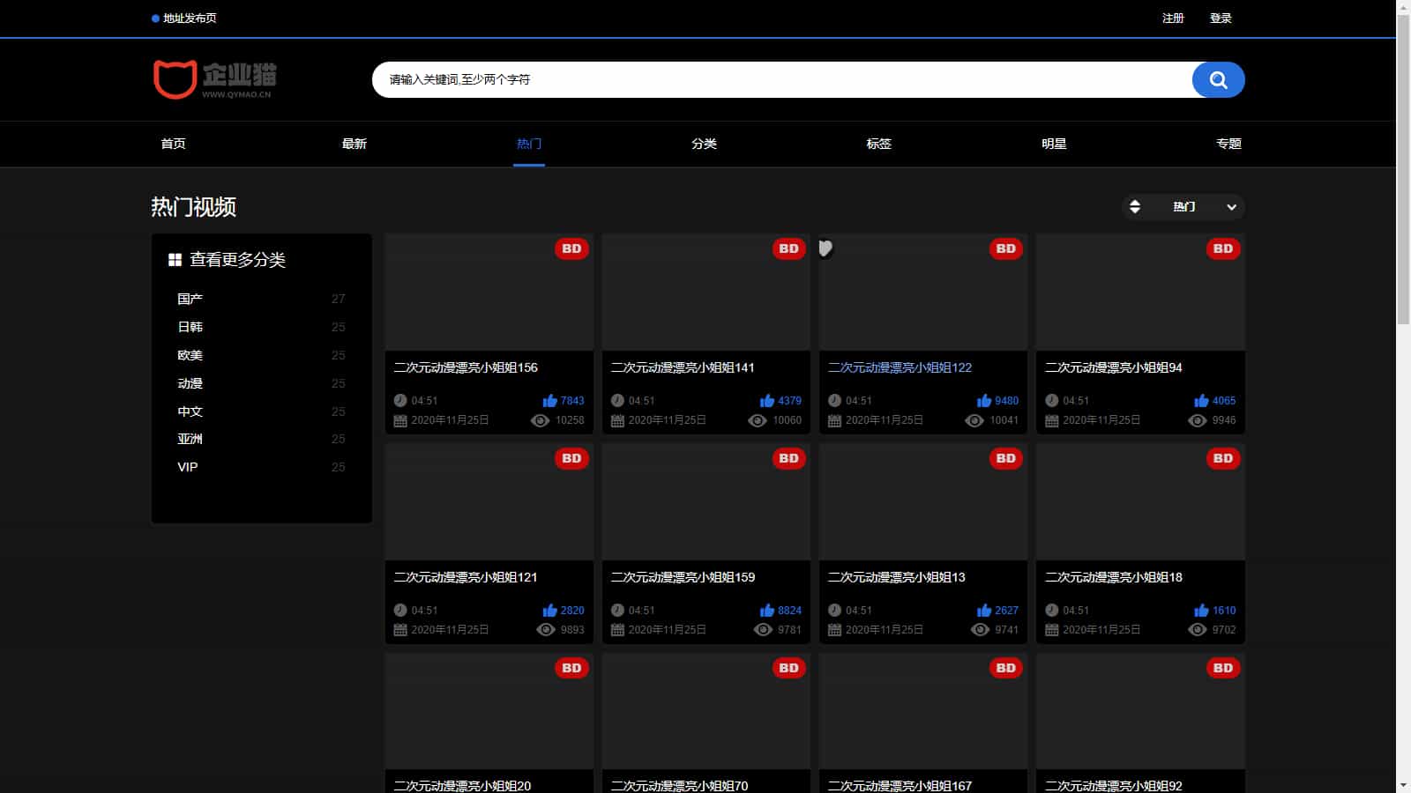
Task: Click the grid icon beside 查看更多分类
Action: click(x=175, y=260)
